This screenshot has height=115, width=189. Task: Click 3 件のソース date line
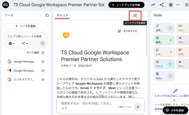tap(76, 66)
